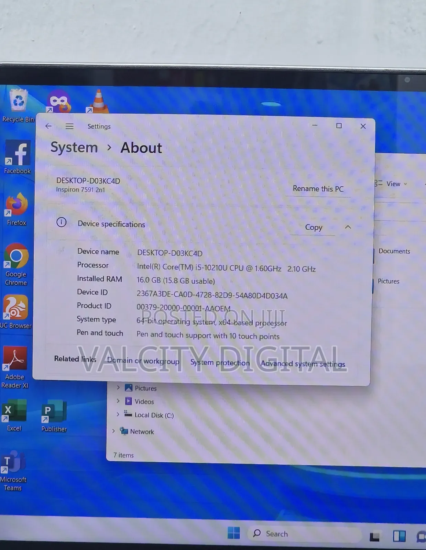426x550 pixels.
Task: Click Windows Start button on taskbar
Action: [x=234, y=533]
